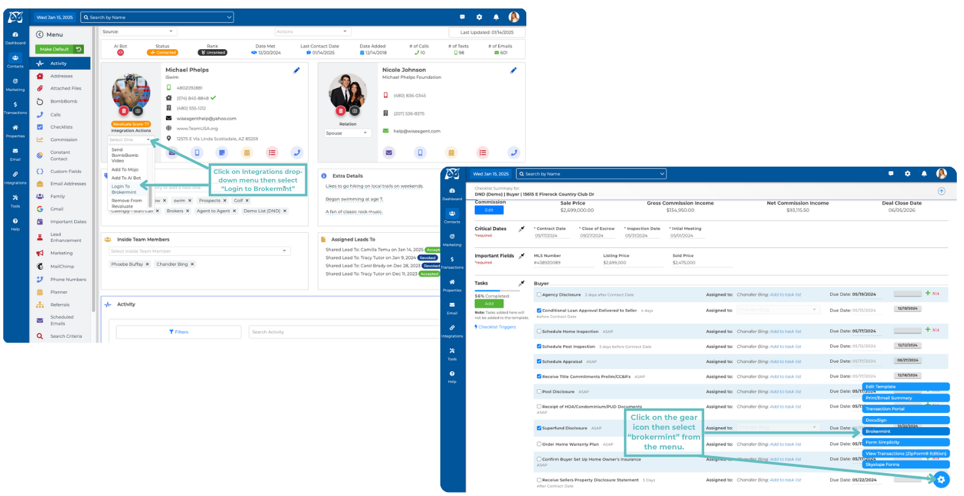Image resolution: width=964 pixels, height=496 pixels.
Task: Click the back arrow beside Menu
Action: click(39, 35)
